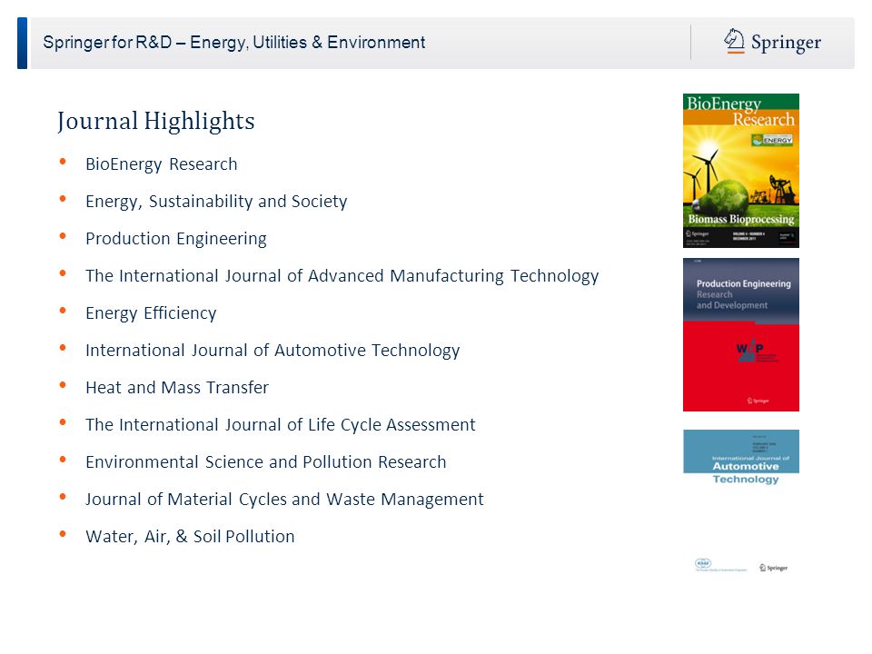Click the Energy Efficiency bullet

(x=151, y=313)
